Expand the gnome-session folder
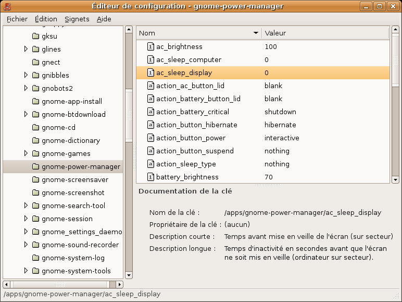Image resolution: width=402 pixels, height=302 pixels. click(x=26, y=219)
